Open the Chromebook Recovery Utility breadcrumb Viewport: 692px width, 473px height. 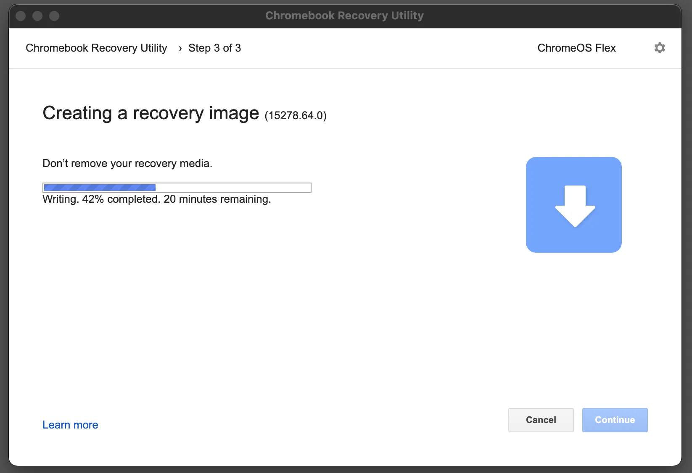click(96, 48)
